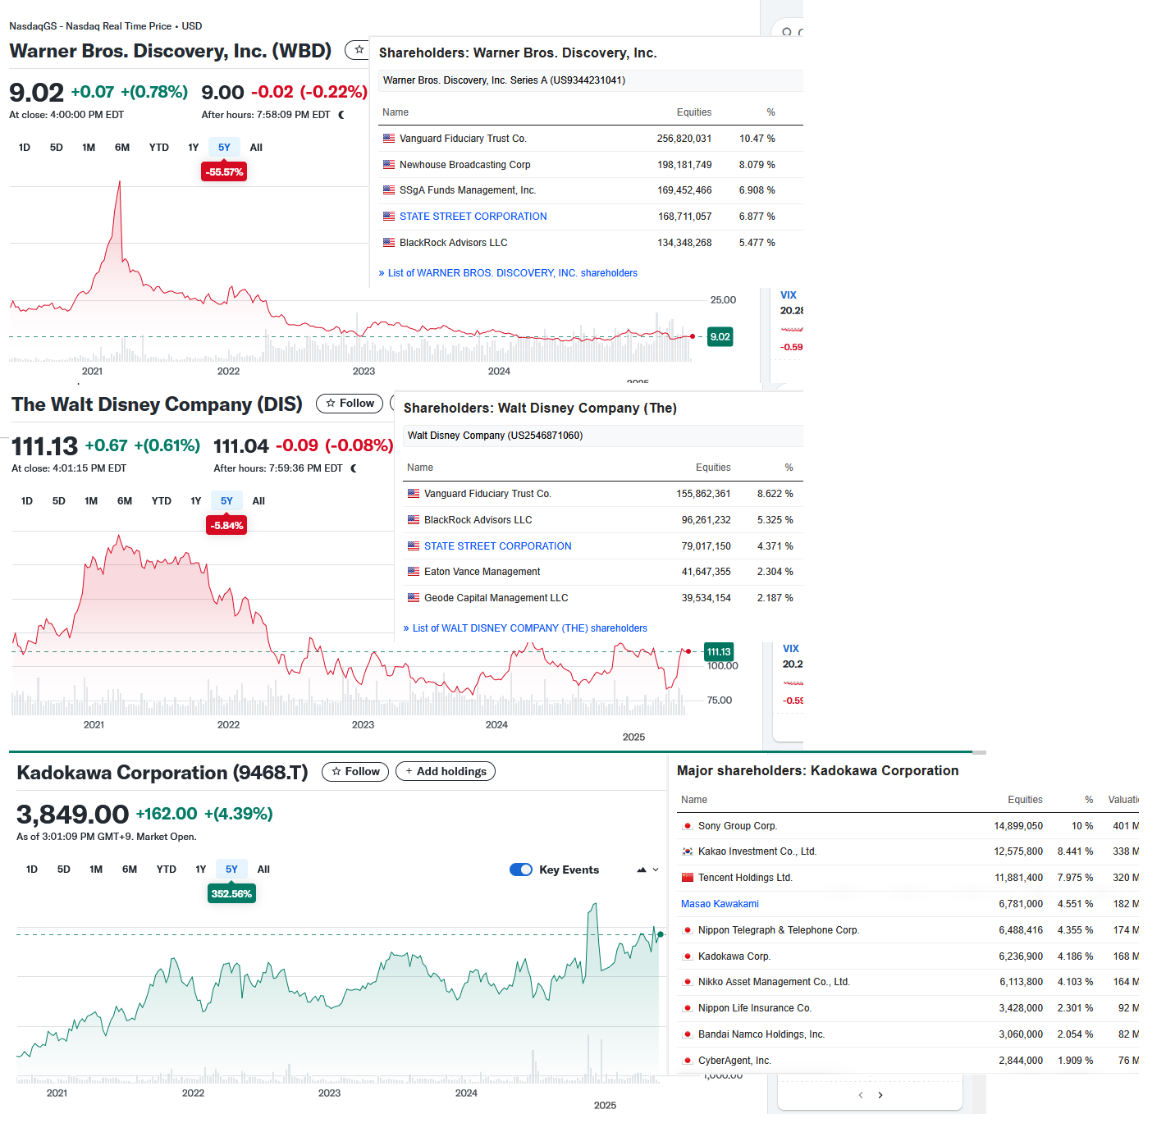Click the 352.56% badge under Kadokawa 5Y

(x=231, y=894)
